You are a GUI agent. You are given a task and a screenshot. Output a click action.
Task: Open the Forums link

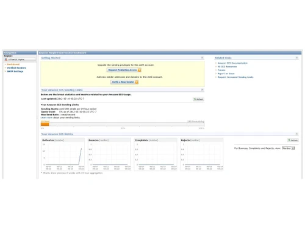coord(221,70)
